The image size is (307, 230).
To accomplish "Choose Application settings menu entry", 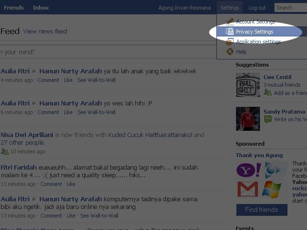I will click(x=258, y=42).
